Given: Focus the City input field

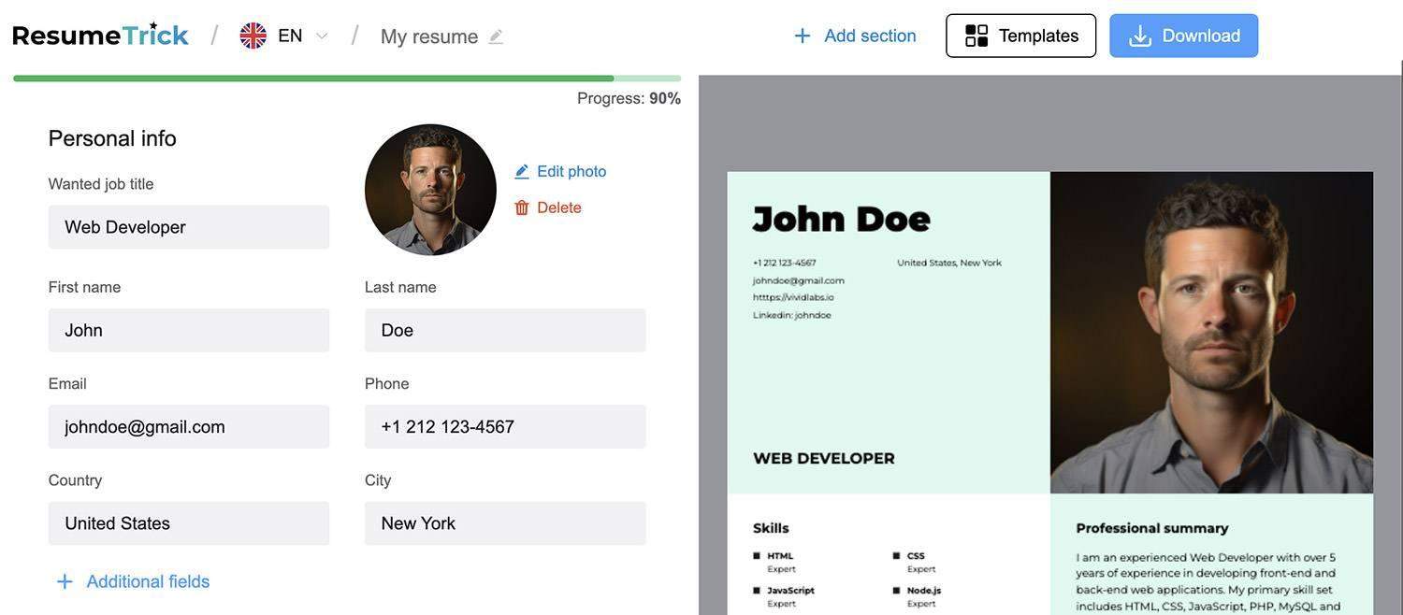Looking at the screenshot, I should click(x=505, y=523).
